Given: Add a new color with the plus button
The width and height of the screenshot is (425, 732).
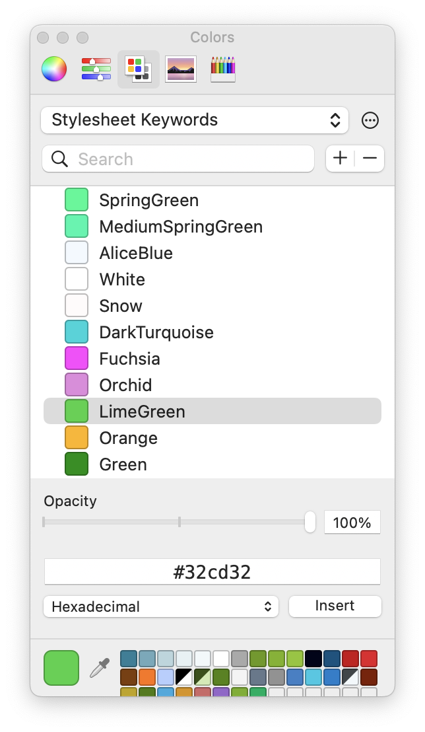Looking at the screenshot, I should 341,159.
